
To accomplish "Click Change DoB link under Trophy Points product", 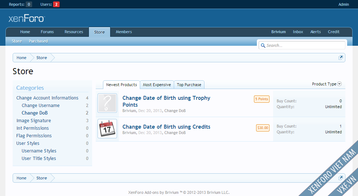I will [x=175, y=111].
